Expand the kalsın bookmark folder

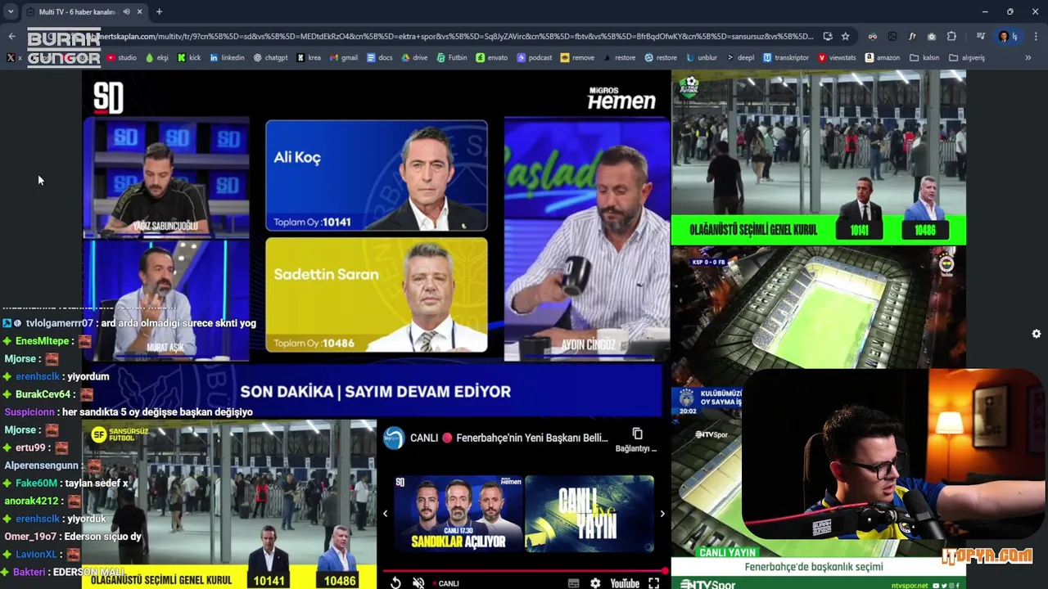(x=924, y=57)
